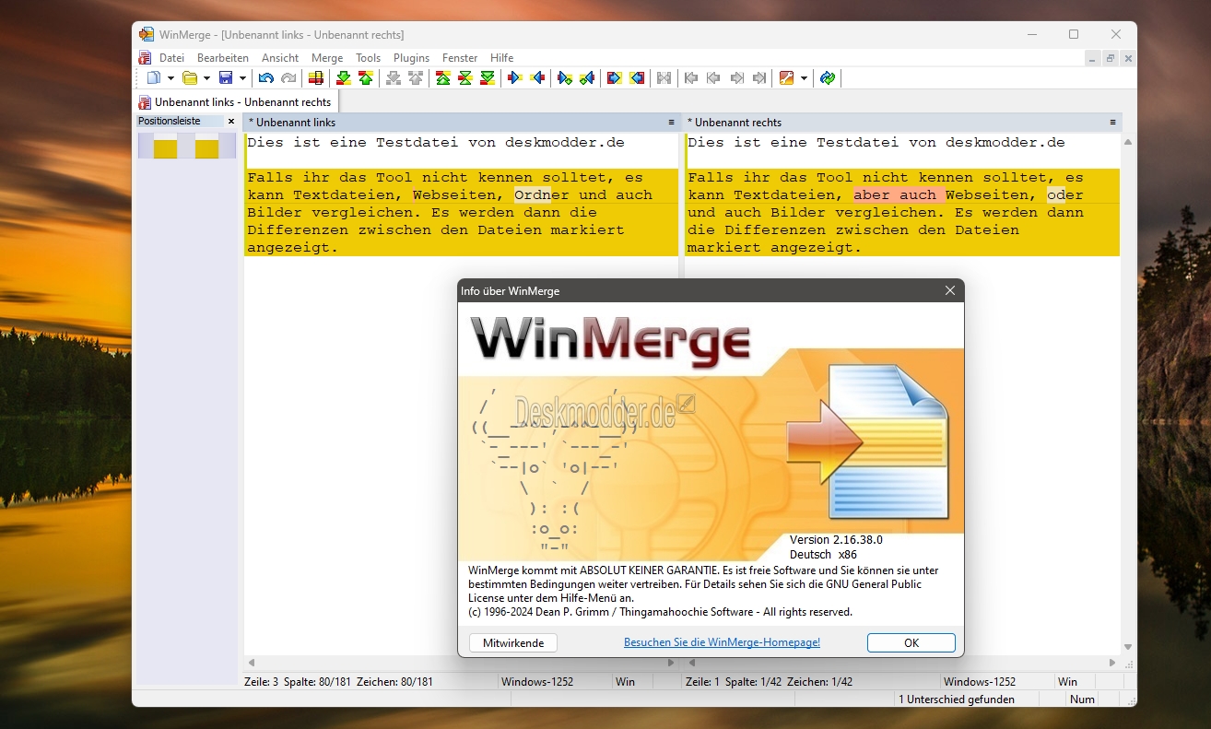The width and height of the screenshot is (1211, 729).
Task: Expand the Open folder dropdown arrow
Action: point(206,78)
